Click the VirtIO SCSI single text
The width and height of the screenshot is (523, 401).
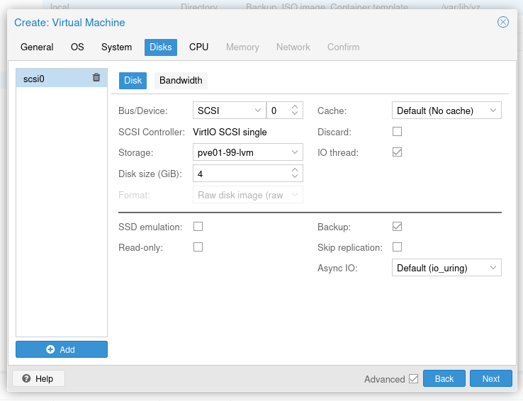pos(230,132)
